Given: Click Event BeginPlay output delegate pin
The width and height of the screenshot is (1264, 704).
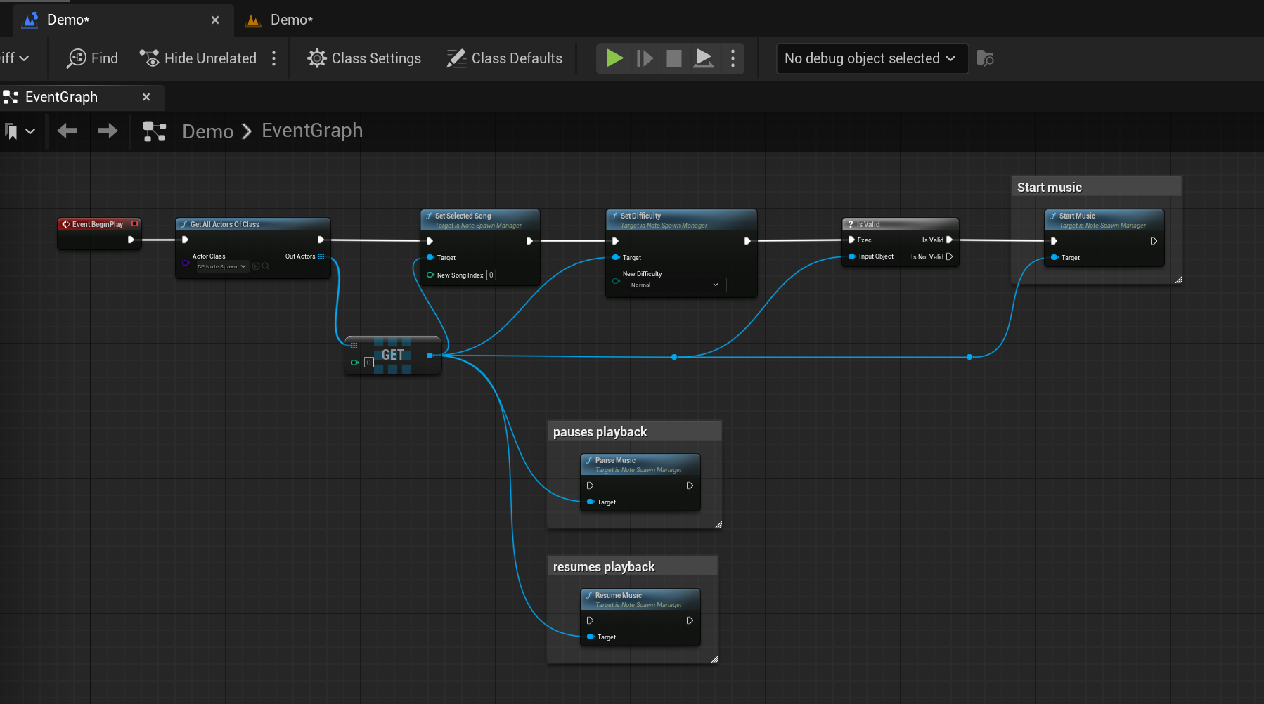Looking at the screenshot, I should click(x=134, y=223).
